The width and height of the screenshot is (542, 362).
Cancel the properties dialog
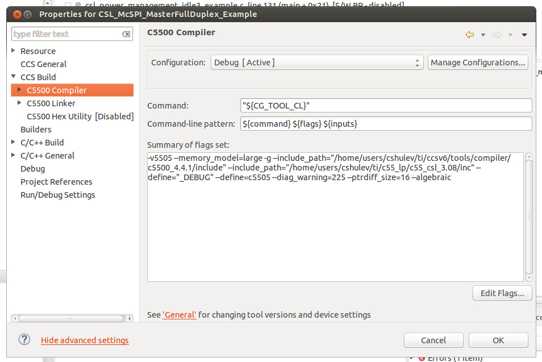433,340
